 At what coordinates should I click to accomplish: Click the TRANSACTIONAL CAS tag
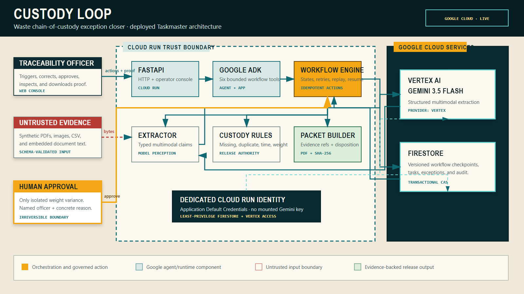pos(428,182)
